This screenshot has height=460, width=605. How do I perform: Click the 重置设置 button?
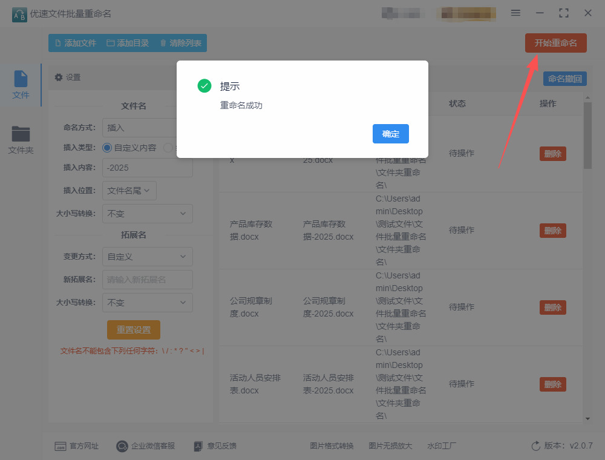coord(134,329)
